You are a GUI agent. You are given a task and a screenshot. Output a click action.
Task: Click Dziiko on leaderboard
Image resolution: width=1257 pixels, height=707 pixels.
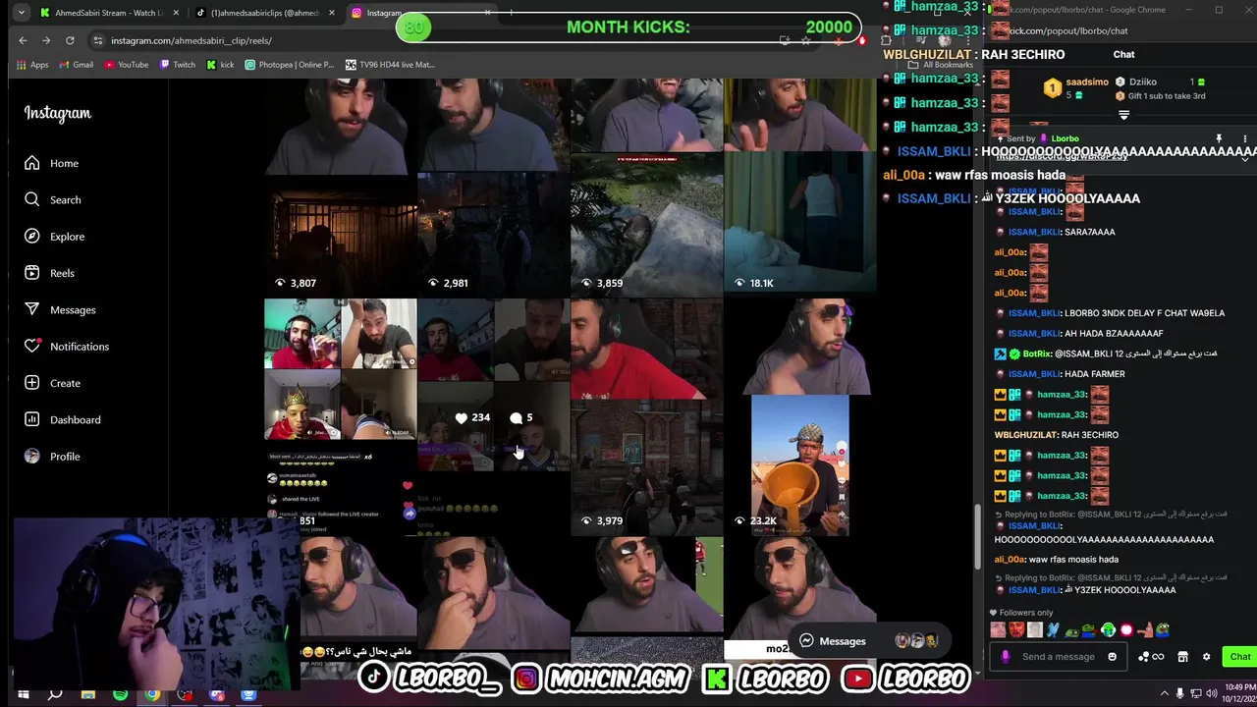(x=1143, y=82)
